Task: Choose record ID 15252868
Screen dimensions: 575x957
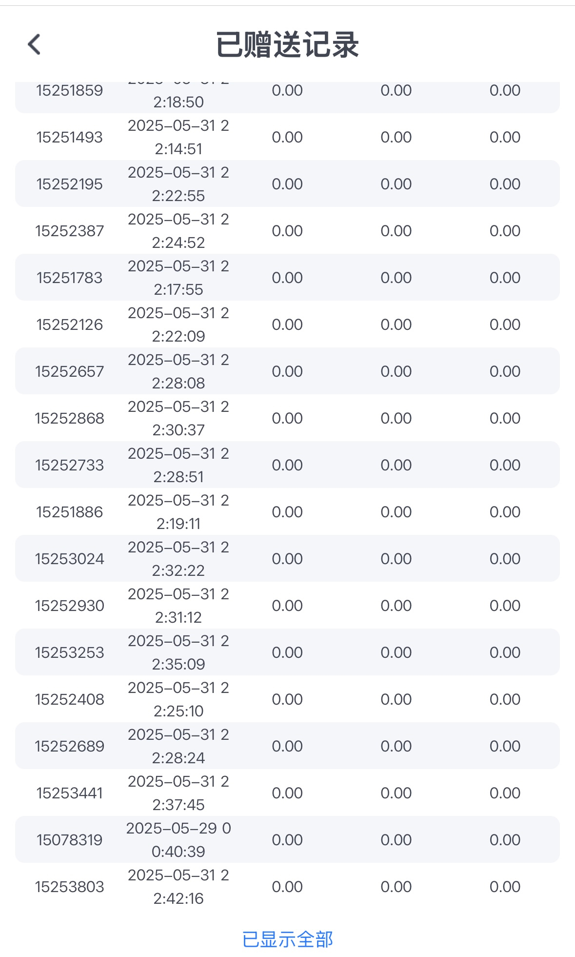Action: coord(69,418)
